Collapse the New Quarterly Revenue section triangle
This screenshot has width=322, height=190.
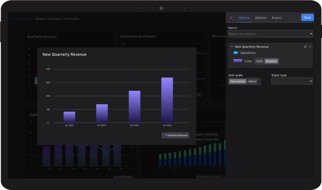(x=232, y=46)
